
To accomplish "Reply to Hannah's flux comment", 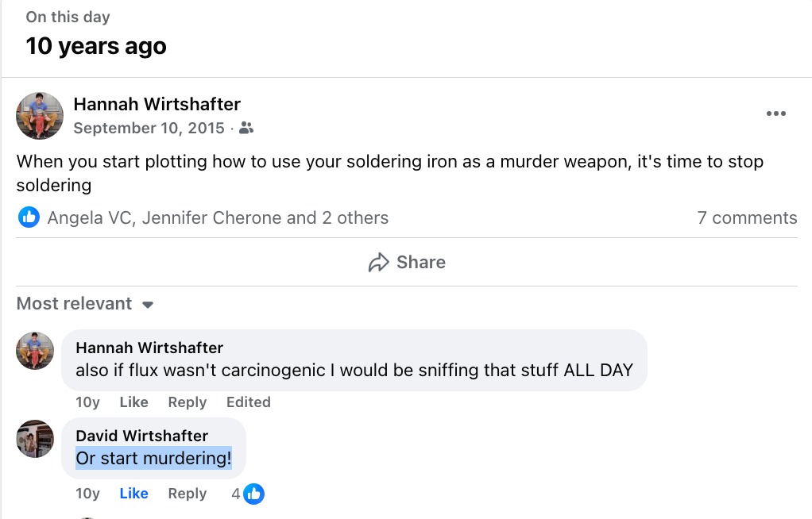I will [x=187, y=402].
